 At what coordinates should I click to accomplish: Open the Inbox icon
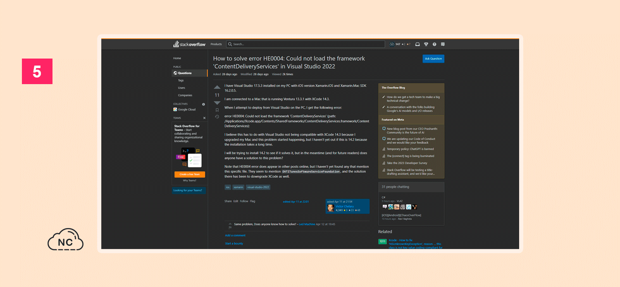click(x=417, y=44)
